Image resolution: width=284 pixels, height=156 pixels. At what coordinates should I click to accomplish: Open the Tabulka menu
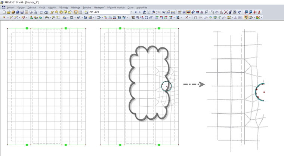(x=87, y=7)
